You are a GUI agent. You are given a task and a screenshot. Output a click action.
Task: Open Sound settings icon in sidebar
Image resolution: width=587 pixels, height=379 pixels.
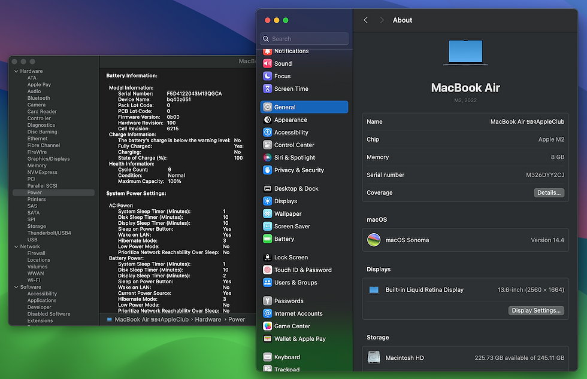pyautogui.click(x=267, y=63)
